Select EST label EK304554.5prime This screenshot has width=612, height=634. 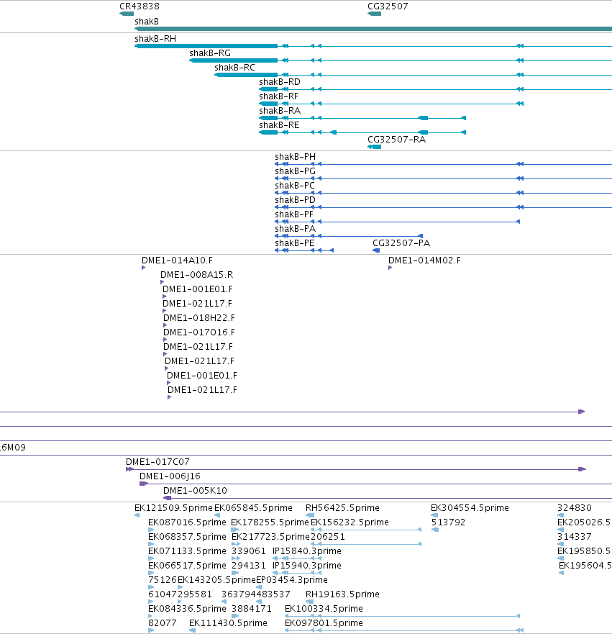(470, 508)
